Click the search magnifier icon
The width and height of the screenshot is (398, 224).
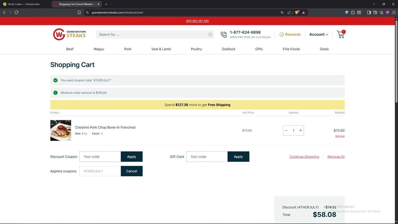click(x=210, y=35)
